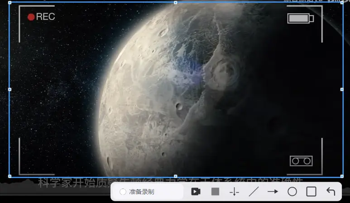Select the crosshair marker tool in the toolbar
Screen dimensions: 350x203
pos(234,192)
